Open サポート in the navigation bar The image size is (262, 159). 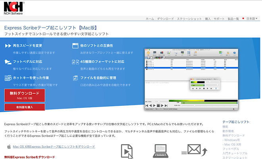click(219, 19)
